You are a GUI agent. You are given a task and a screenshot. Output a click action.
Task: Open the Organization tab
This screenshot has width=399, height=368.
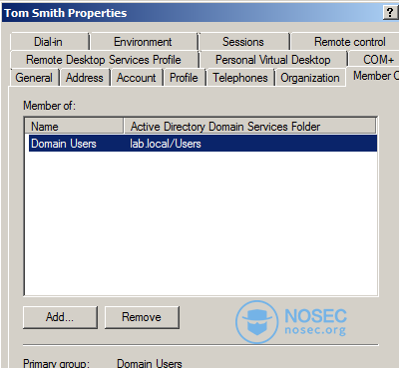310,78
